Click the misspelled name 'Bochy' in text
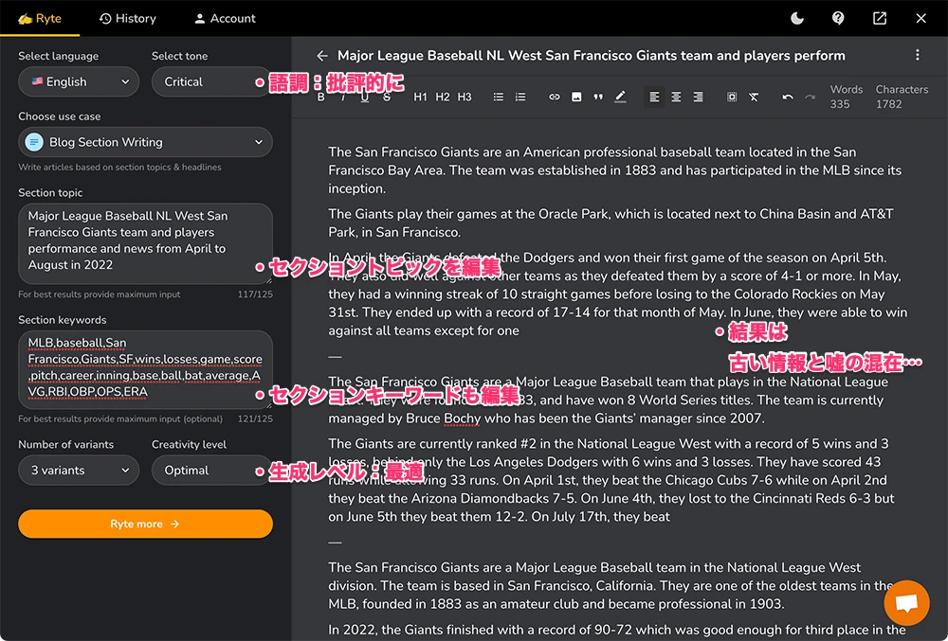This screenshot has width=948, height=641. click(x=462, y=418)
